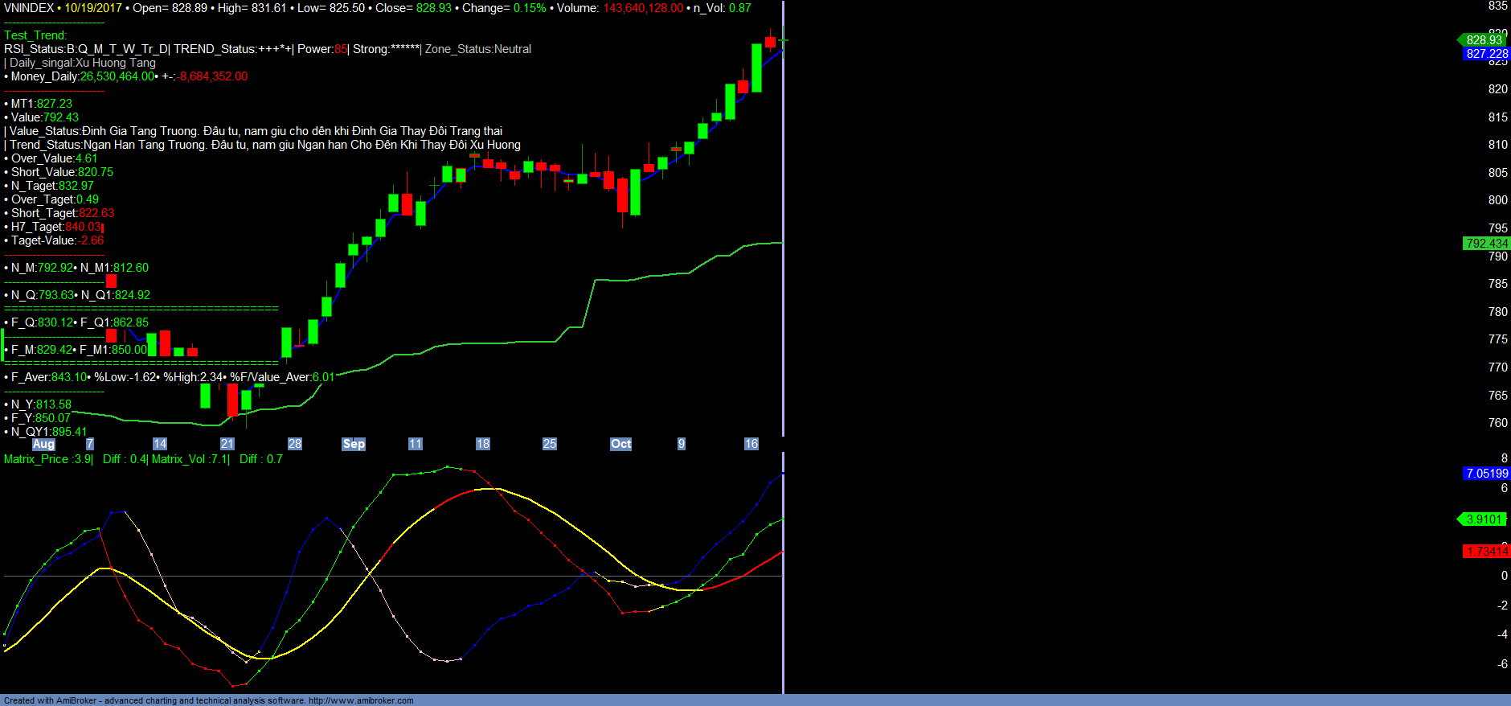Click the Aug month label on the timeline

[43, 444]
